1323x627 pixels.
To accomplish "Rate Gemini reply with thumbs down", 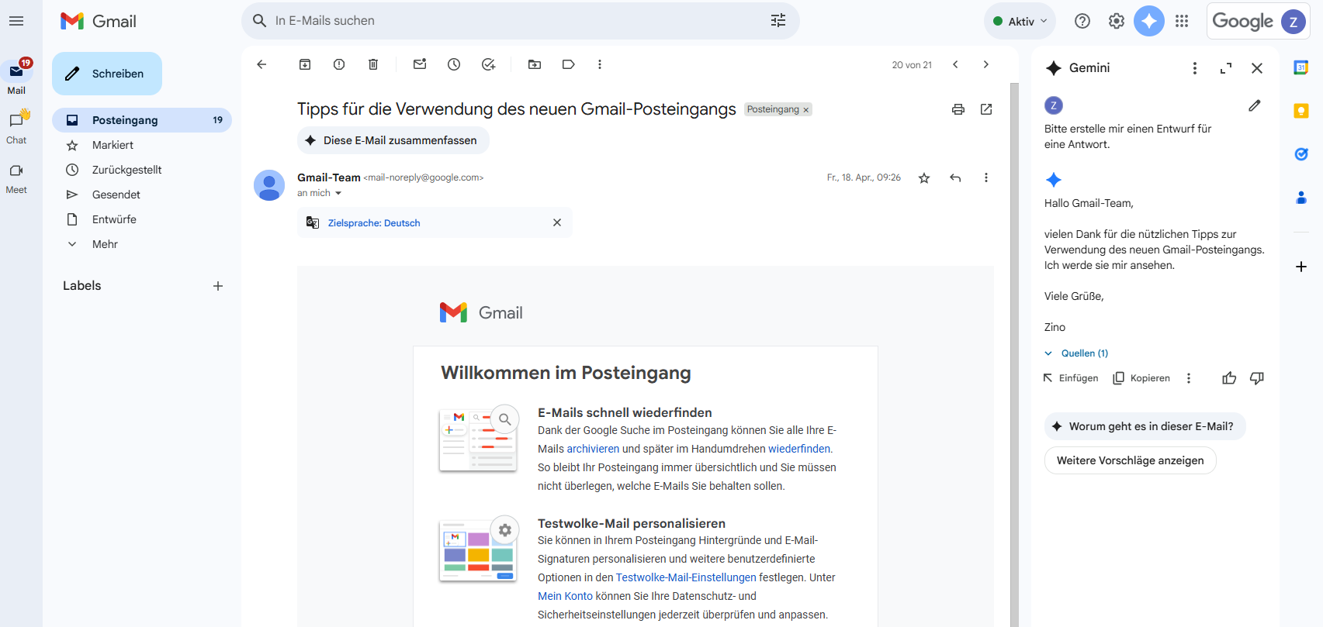I will [1257, 378].
